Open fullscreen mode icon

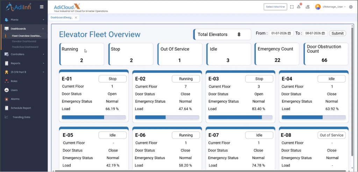point(292,7)
